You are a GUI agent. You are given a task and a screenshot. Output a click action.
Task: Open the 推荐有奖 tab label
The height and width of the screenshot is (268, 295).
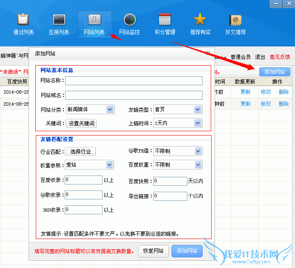[x=200, y=32]
